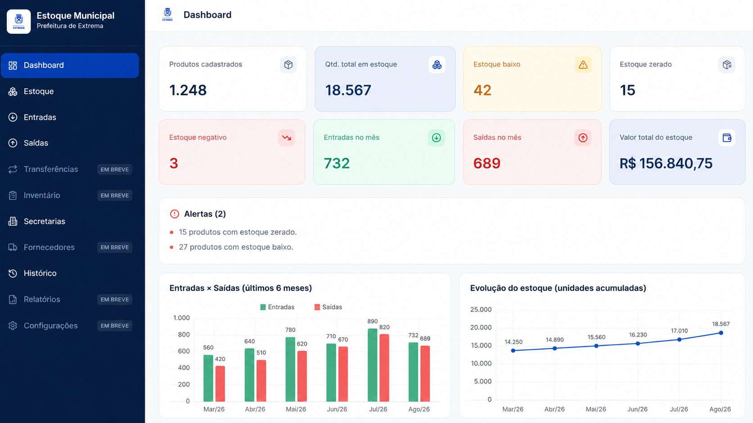The height and width of the screenshot is (423, 753).
Task: Click the warning triangle on Estoque baixo card
Action: 583,65
